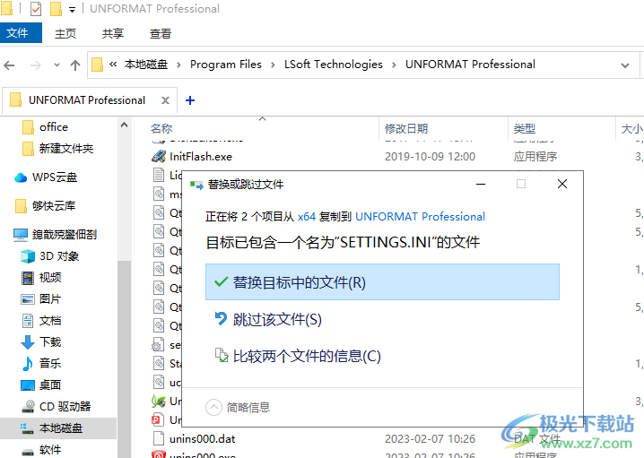Click the unins000.dat file icon

[159, 438]
